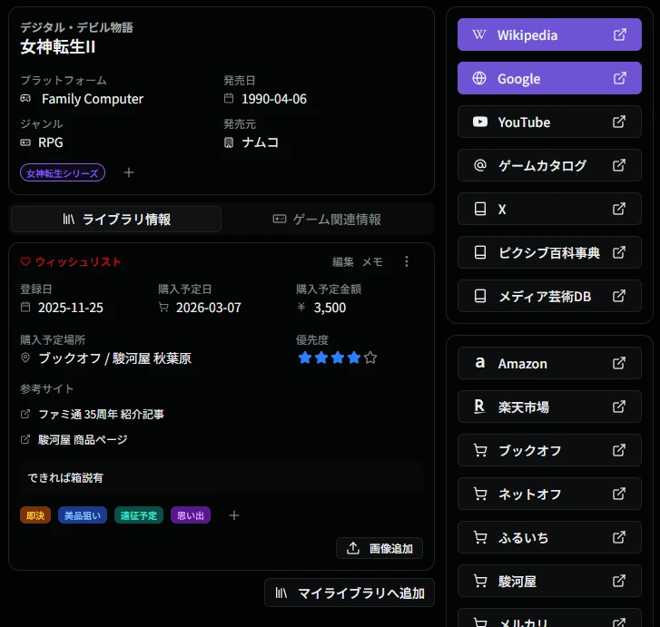Screen dimensions: 660x627
Task: Click the planned price 3,500
Action: click(330, 308)
